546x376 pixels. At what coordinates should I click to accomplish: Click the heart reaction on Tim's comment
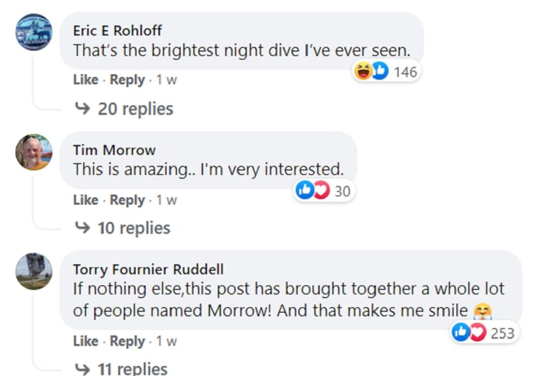pyautogui.click(x=322, y=191)
